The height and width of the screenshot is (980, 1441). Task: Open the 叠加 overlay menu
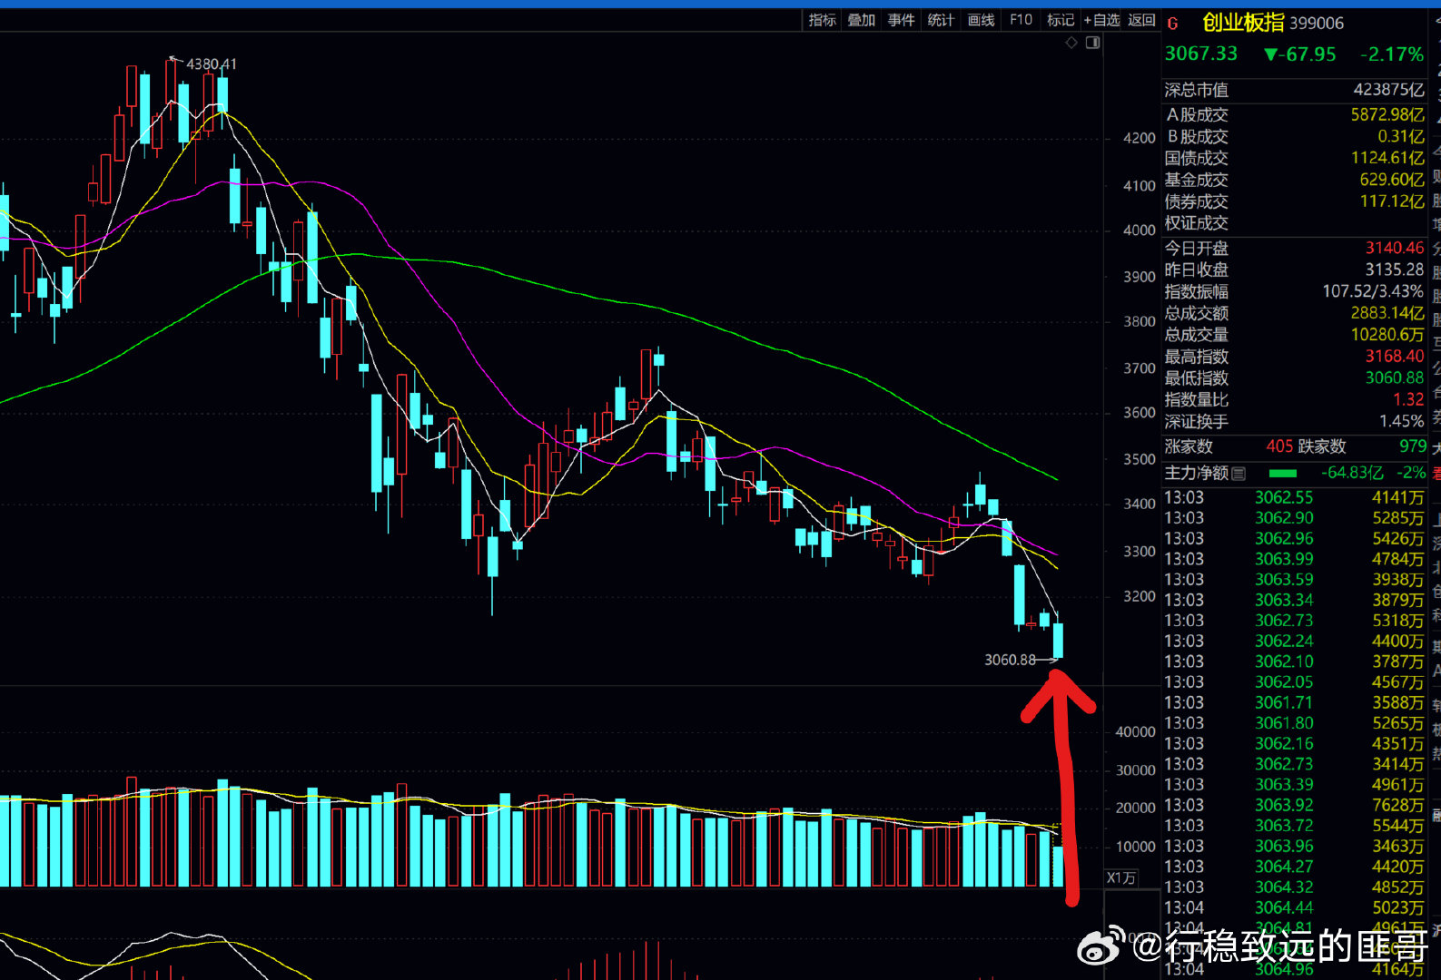point(862,20)
